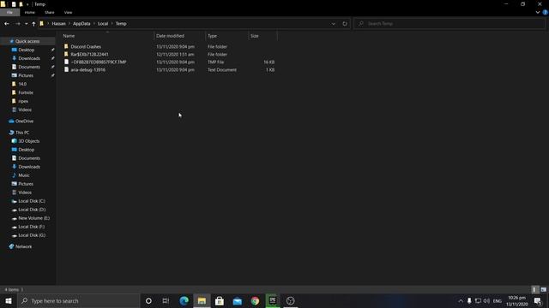
Task: Select the aria-debug-13916 text document
Action: (x=87, y=69)
